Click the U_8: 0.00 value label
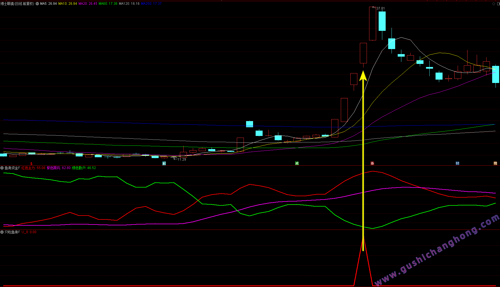Image resolution: width=500 pixels, height=287 pixels. (x=29, y=232)
